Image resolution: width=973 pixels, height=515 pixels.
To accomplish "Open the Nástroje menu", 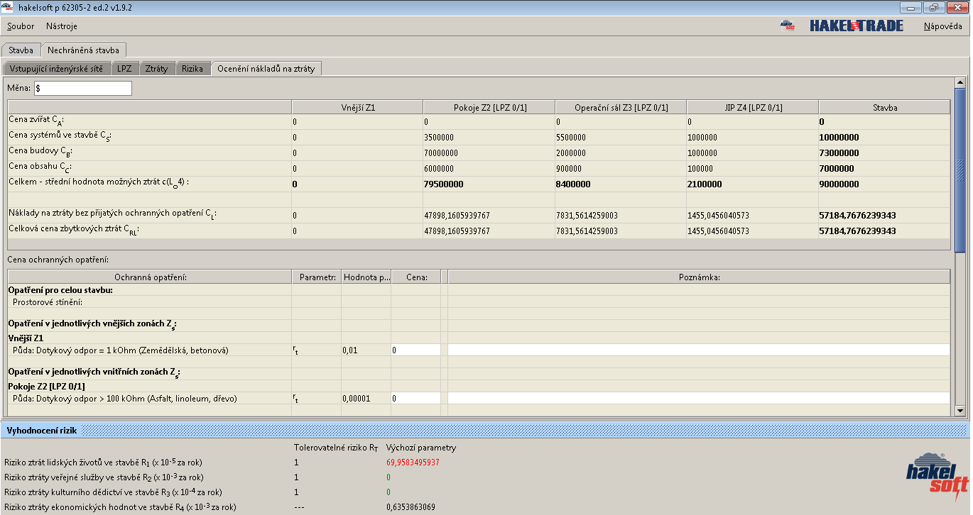I will 62,26.
